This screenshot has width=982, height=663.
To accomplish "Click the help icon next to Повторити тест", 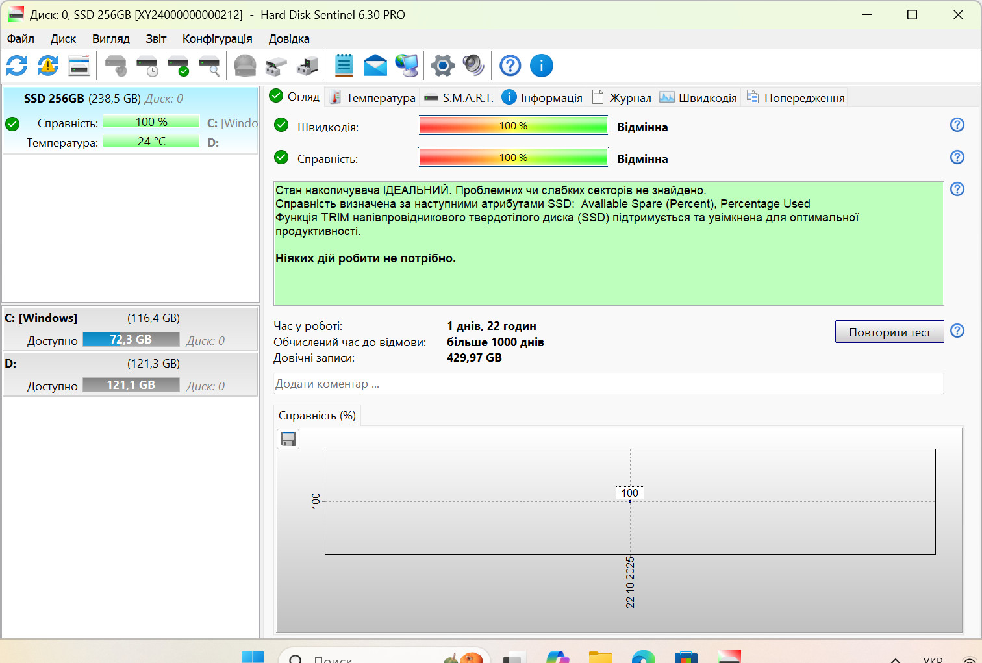I will (957, 331).
